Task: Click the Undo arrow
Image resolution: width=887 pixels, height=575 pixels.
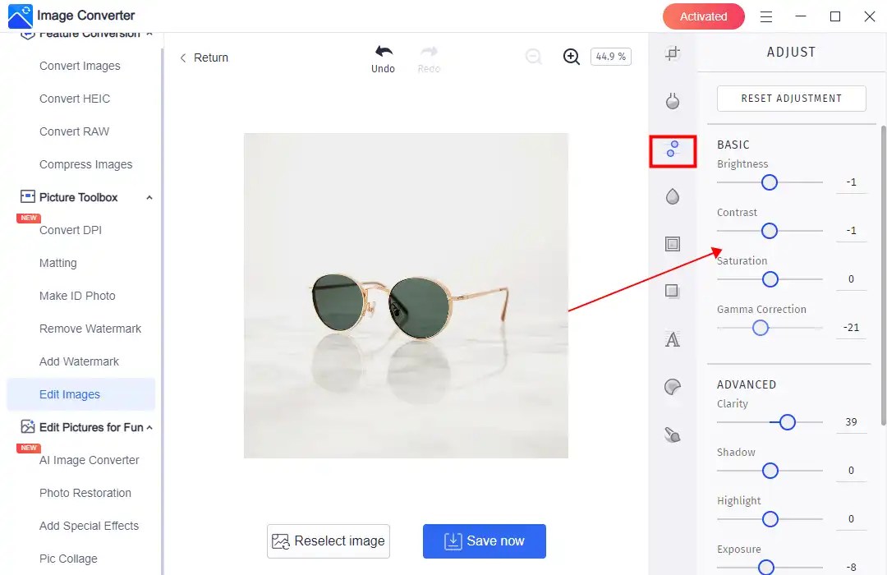Action: (x=383, y=51)
